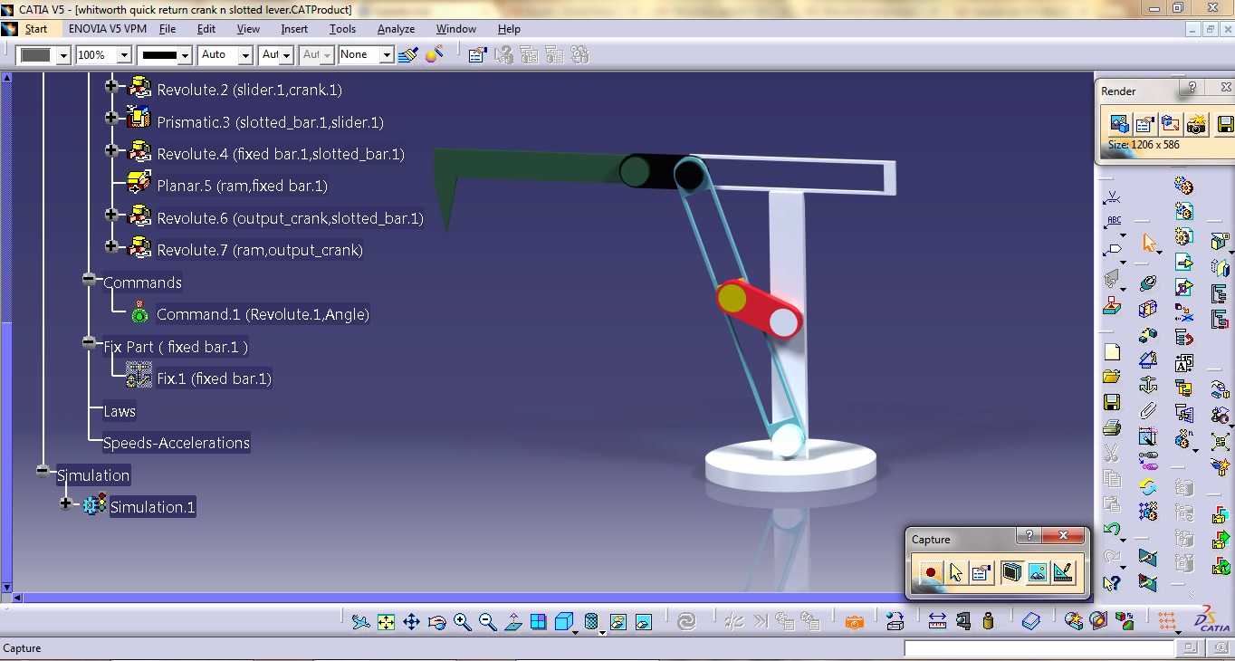
Task: Click the Undo arrow icon in right toolbar
Action: (1112, 529)
